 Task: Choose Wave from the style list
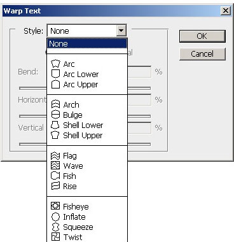pyautogui.click(x=73, y=166)
